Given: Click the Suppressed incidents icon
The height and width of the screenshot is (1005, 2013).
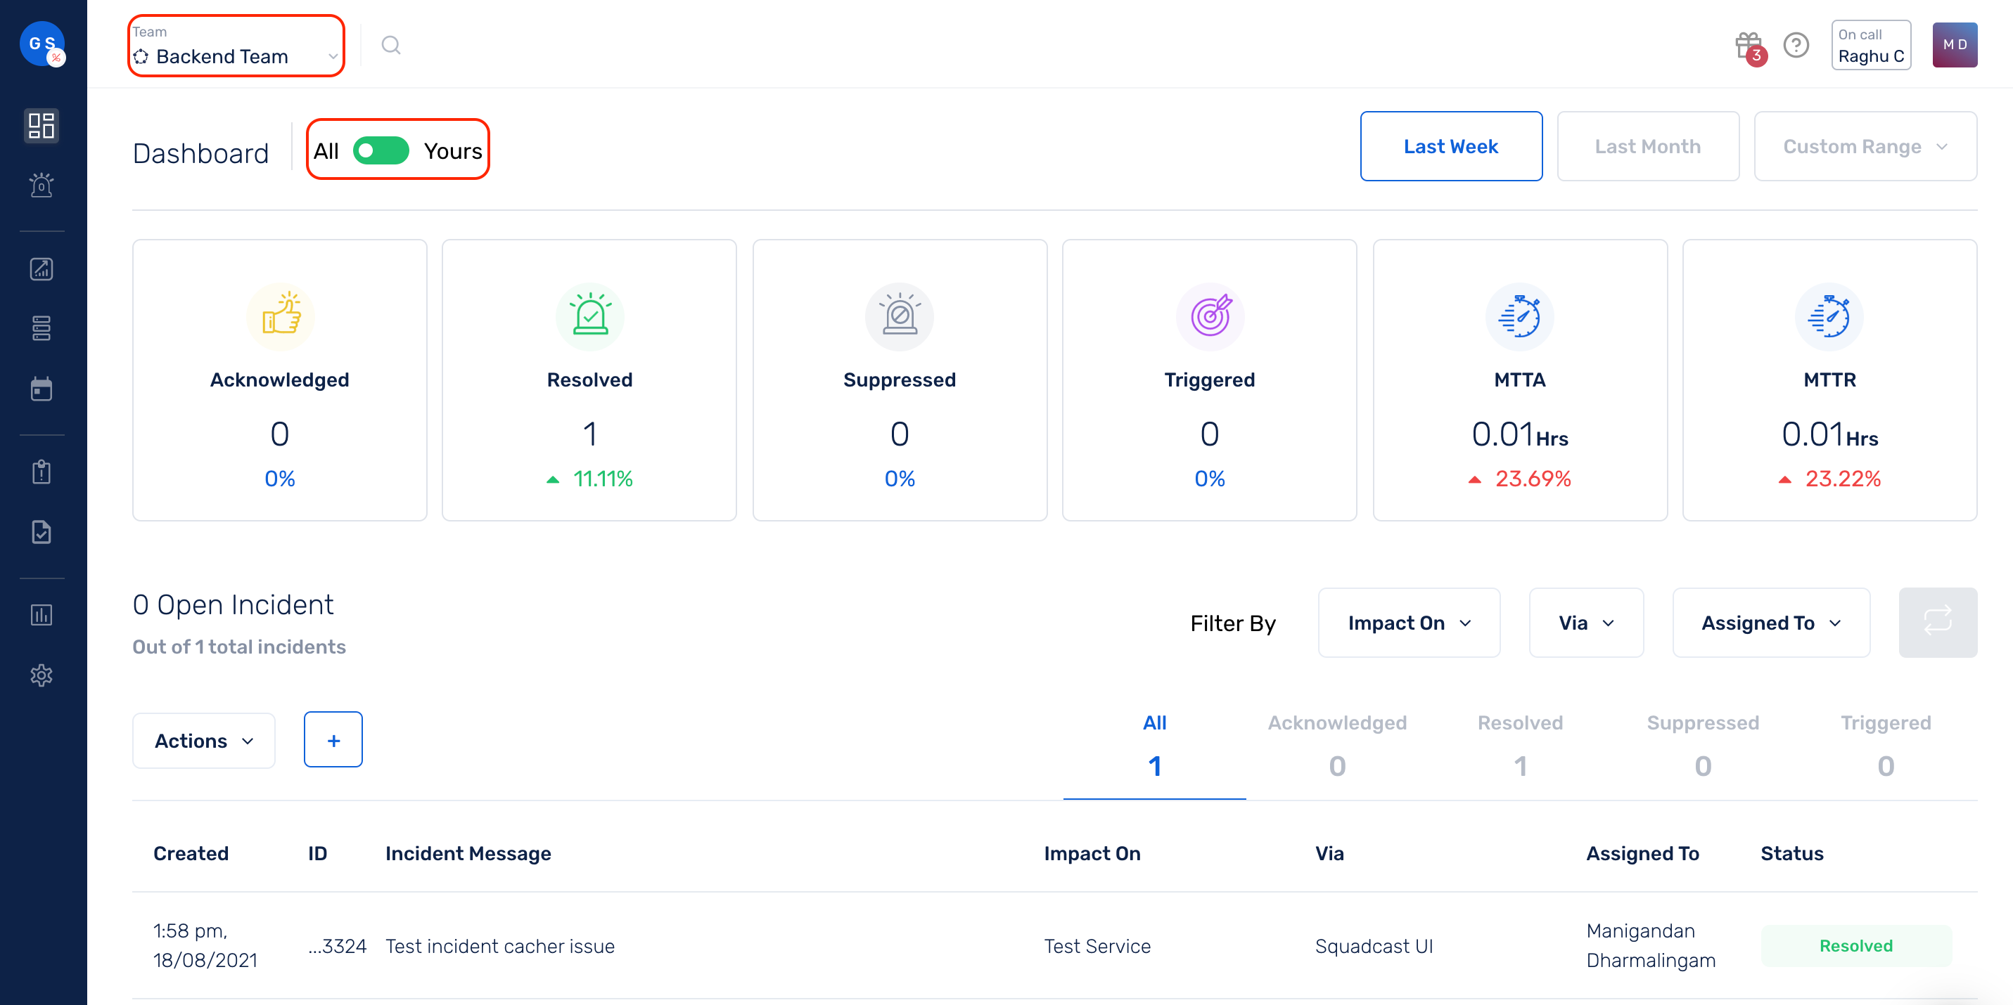Looking at the screenshot, I should pos(899,316).
